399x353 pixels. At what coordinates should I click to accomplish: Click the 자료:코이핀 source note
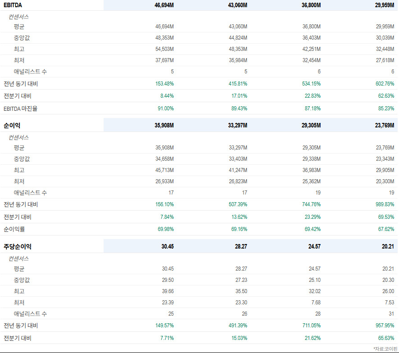[385, 348]
